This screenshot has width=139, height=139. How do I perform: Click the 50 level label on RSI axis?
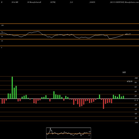pyautogui.click(x=2, y=36)
